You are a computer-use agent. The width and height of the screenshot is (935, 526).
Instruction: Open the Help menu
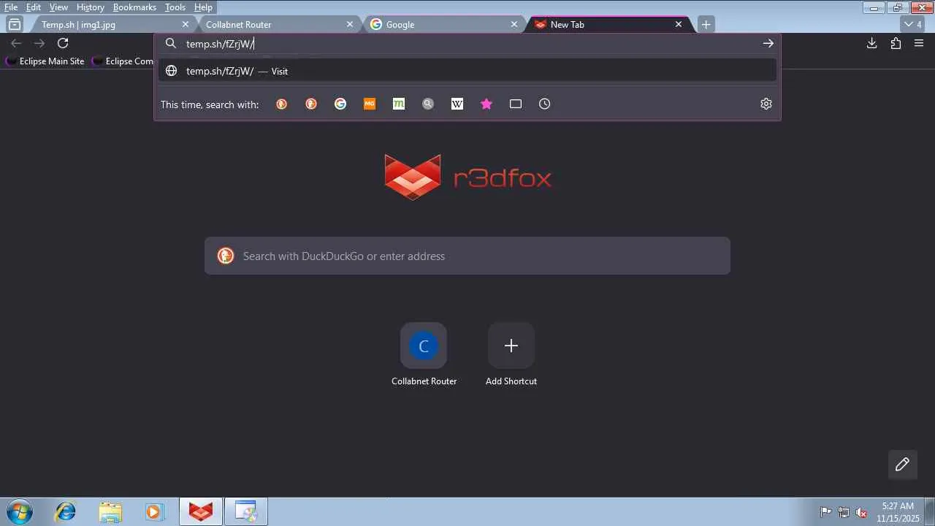203,7
